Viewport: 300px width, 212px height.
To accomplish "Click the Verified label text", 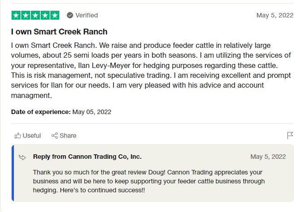I will click(x=87, y=15).
